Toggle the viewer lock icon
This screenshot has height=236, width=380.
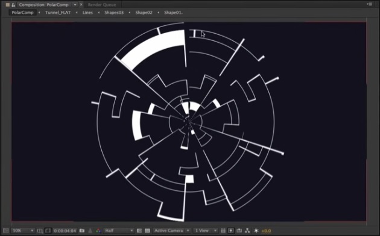(13, 5)
